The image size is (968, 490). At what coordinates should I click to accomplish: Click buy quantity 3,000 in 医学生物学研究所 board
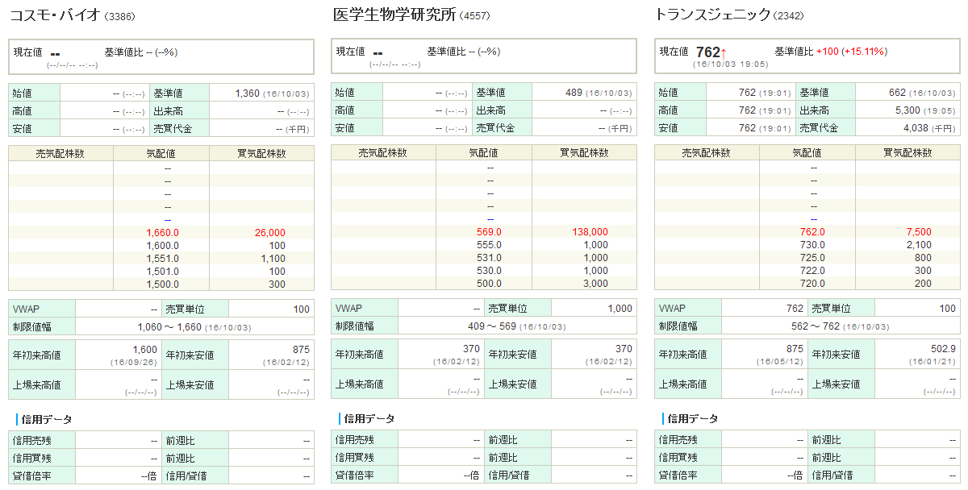(596, 284)
